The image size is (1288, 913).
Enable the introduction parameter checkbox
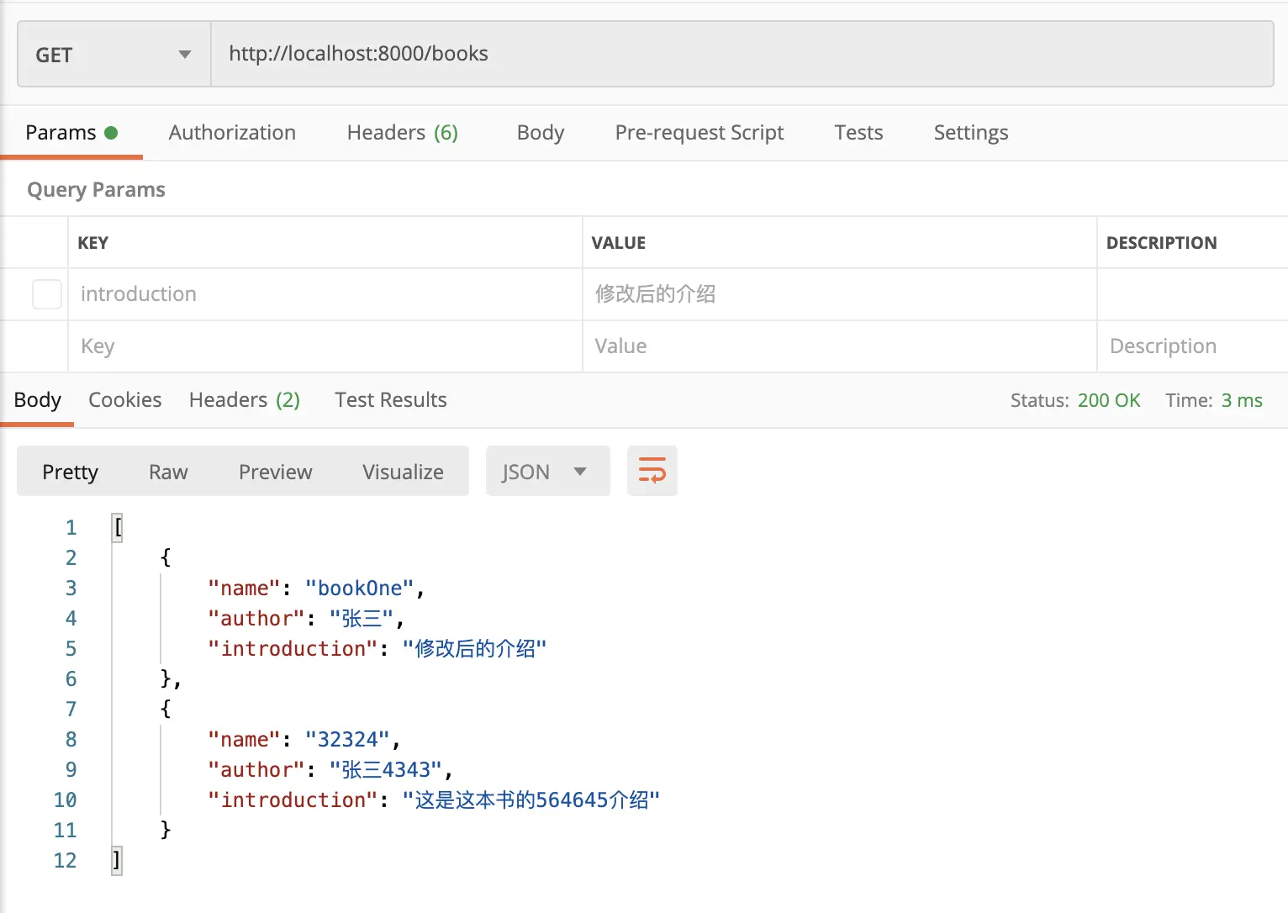point(47,294)
